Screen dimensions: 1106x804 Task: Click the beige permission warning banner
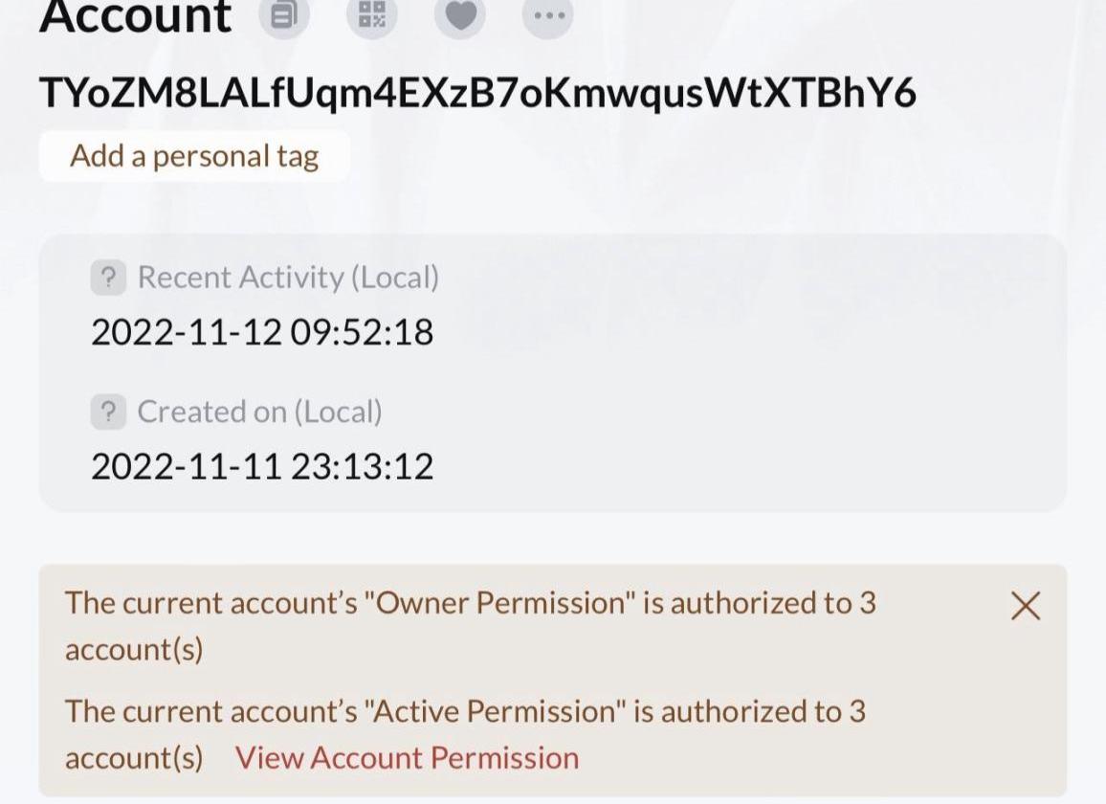[x=553, y=681]
